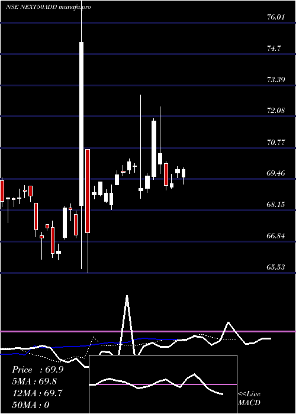The height and width of the screenshot is (414, 296).
Task: Click the 12MA : 69.7 value
Action: 37,393
